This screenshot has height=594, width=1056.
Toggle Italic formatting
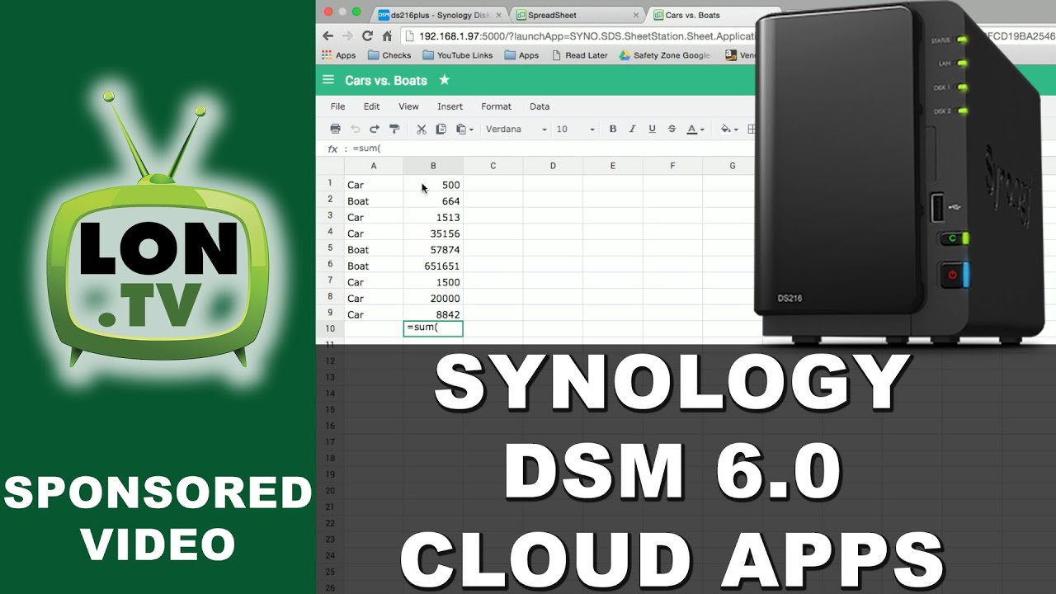pos(632,129)
